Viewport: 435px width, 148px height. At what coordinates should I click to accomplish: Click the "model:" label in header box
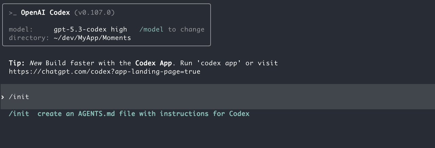21,29
